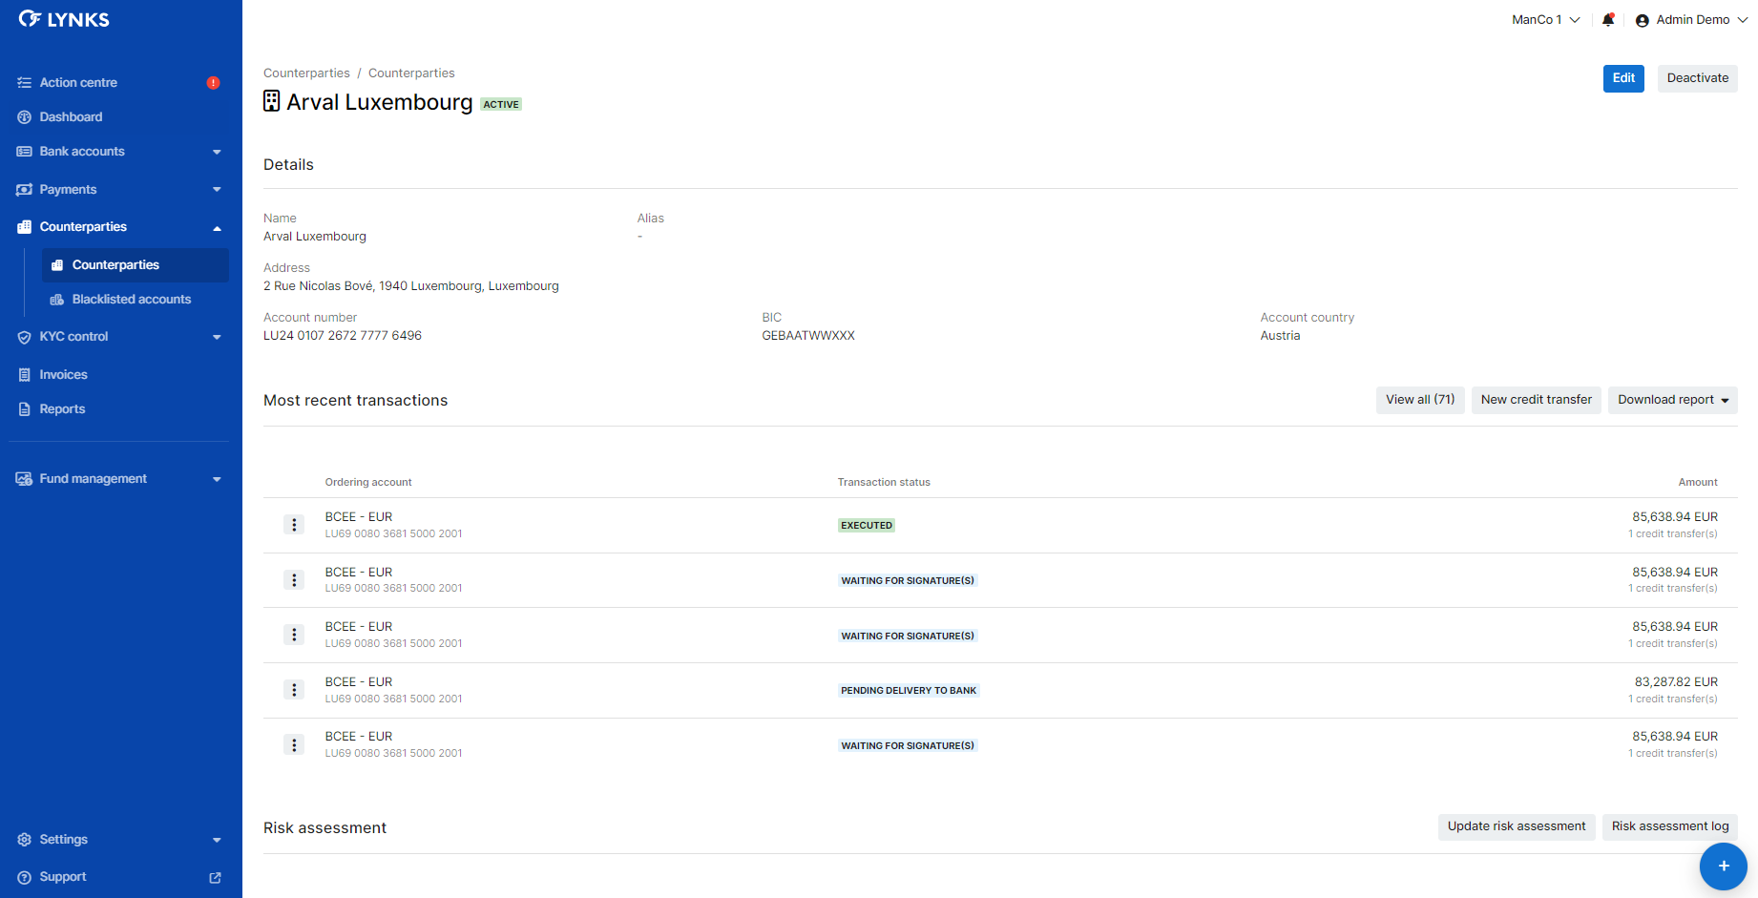
Task: Click the Invoices icon
Action: click(x=25, y=375)
